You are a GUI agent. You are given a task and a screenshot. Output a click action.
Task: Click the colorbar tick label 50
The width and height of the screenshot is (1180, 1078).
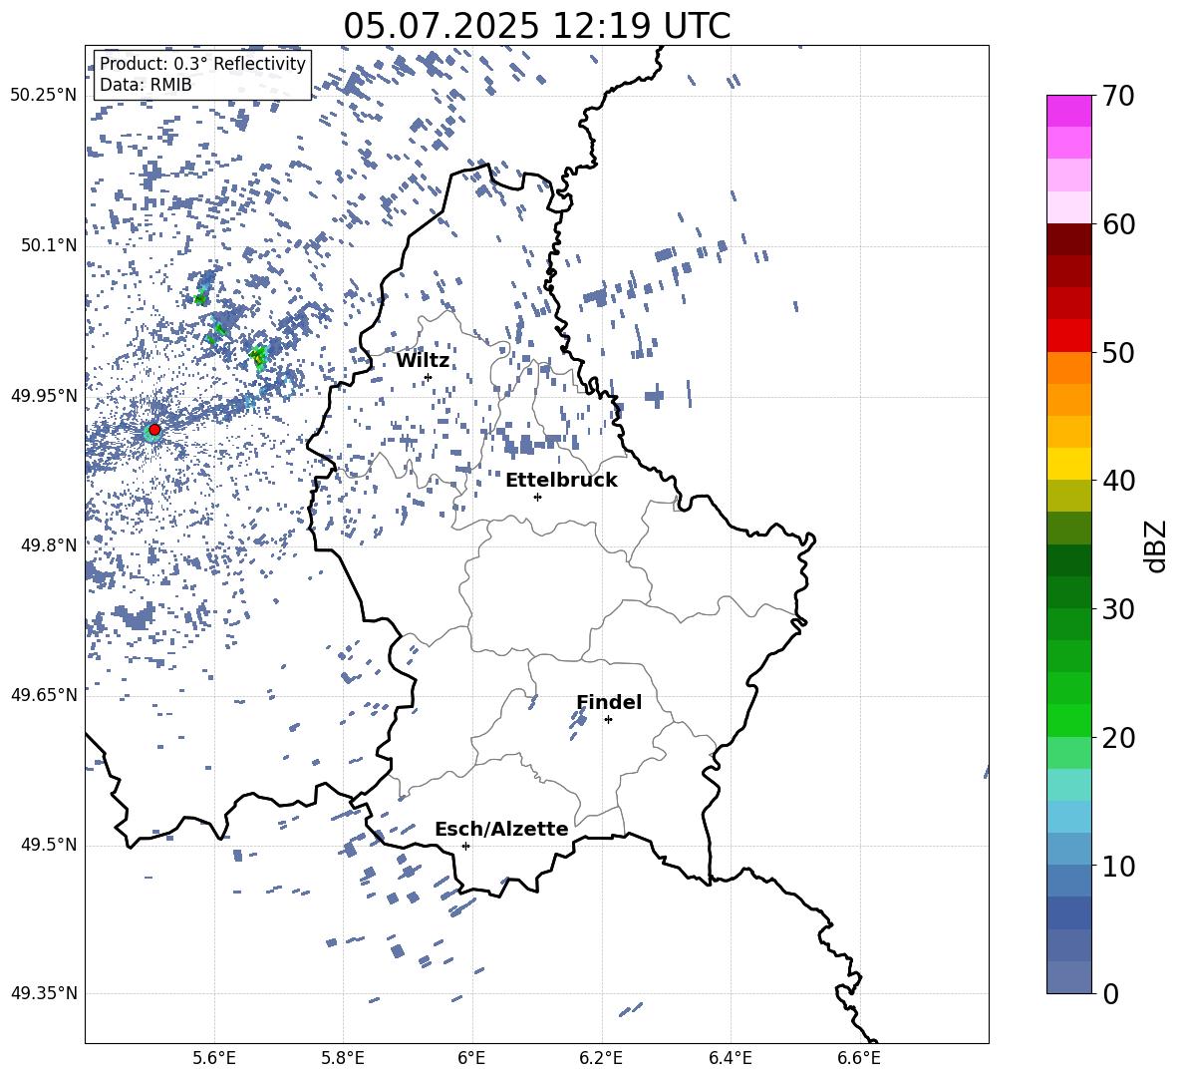click(1119, 352)
